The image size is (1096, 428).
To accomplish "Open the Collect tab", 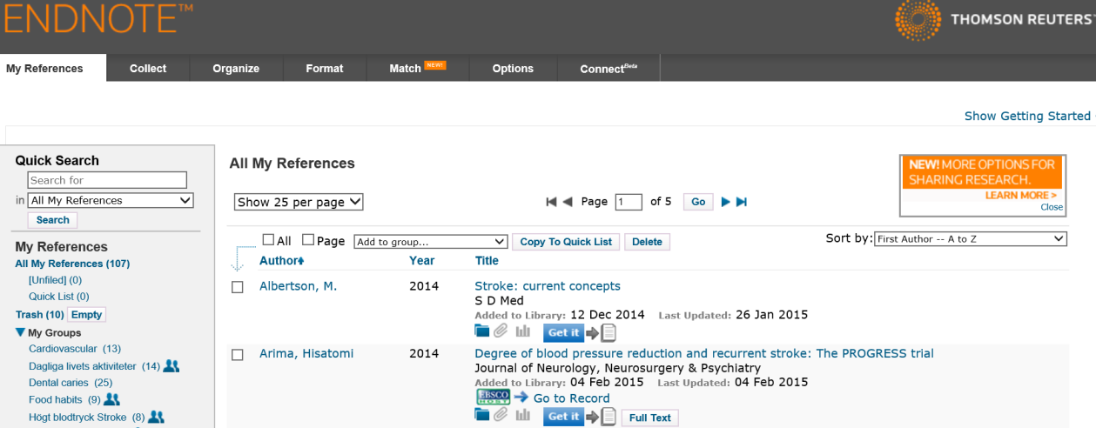I will point(148,68).
